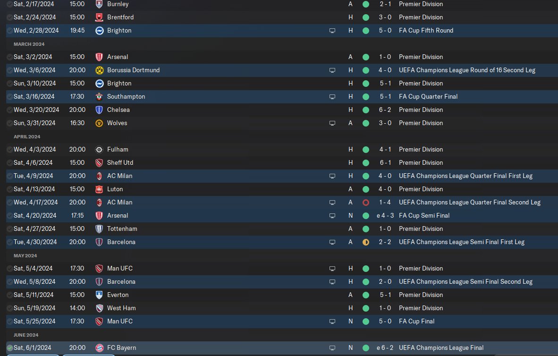Open the Chelsea team link
Screen dimensions: 558x356
pyautogui.click(x=118, y=110)
